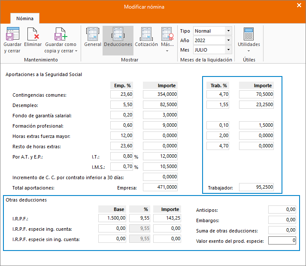Click the I.R.P.F. Base field 1.500,00
Viewport: 306px width, 266px height.
(112, 218)
